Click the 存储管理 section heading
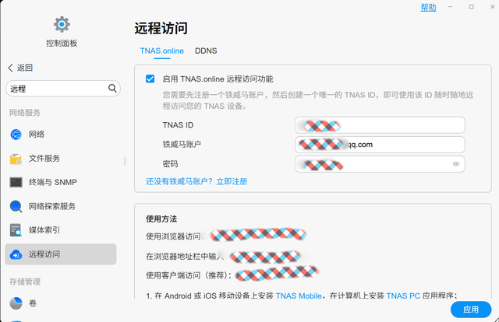 (x=25, y=282)
